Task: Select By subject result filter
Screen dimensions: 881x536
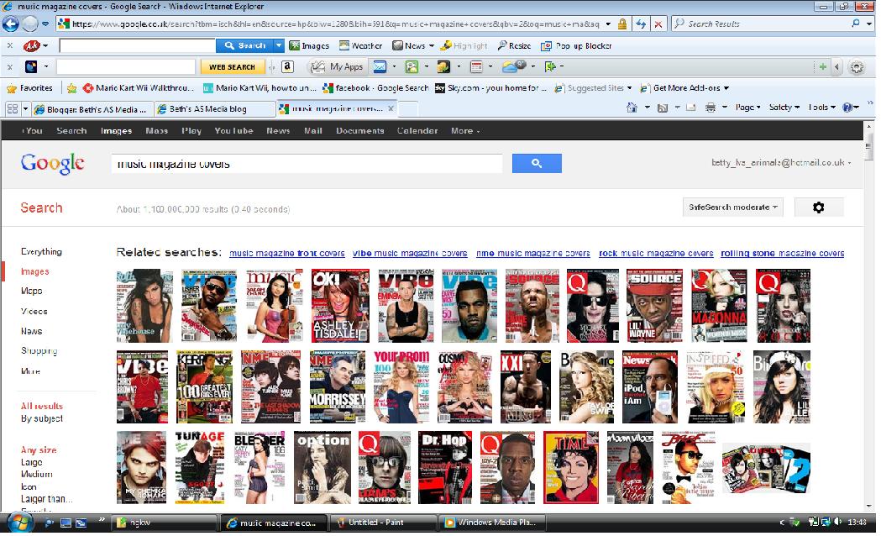Action: (x=42, y=418)
